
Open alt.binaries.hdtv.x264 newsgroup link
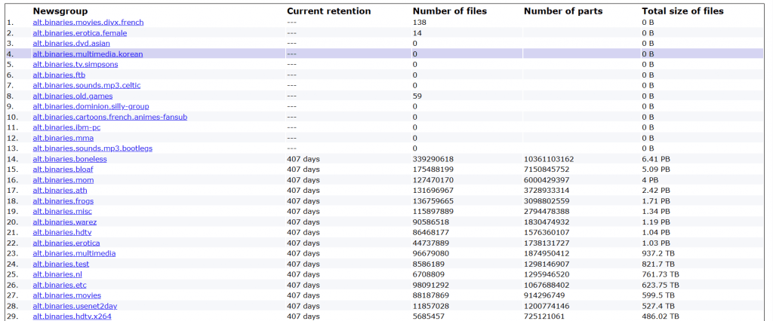click(72, 316)
